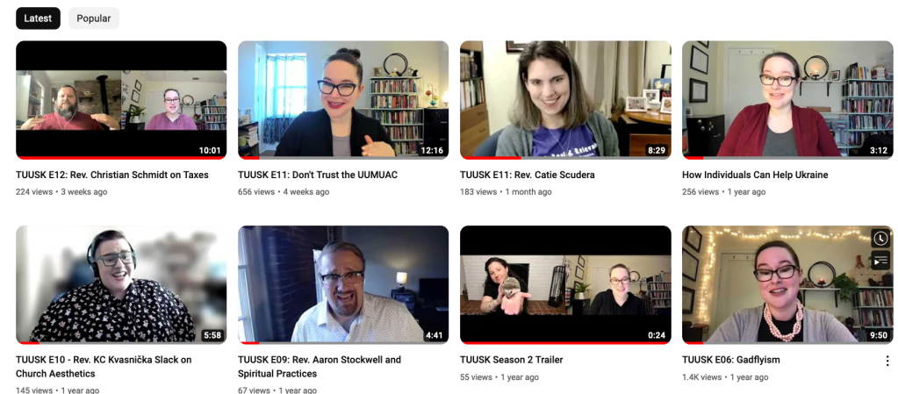Open the title link TUUSK E11: Rev. Catie Scudera

click(x=528, y=175)
